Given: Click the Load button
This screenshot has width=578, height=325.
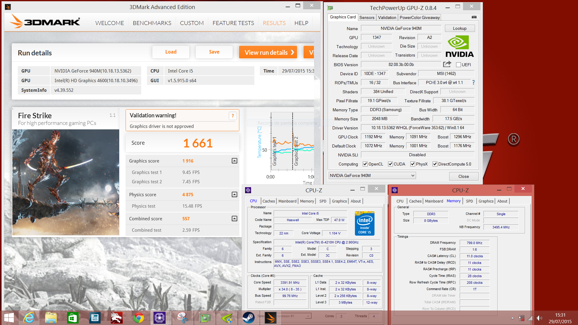Looking at the screenshot, I should [x=171, y=52].
